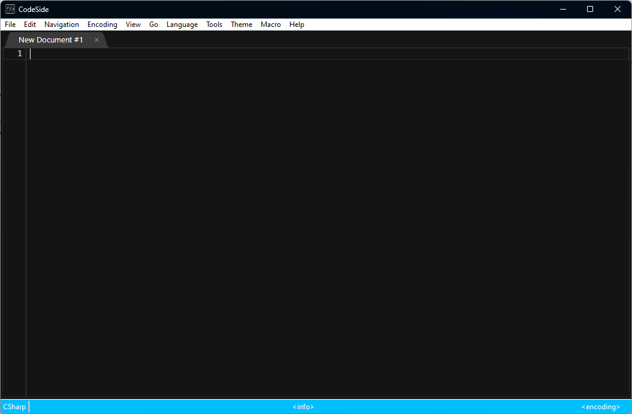This screenshot has height=414, width=632.
Task: Click the <info> section in the status bar
Action: tap(303, 407)
